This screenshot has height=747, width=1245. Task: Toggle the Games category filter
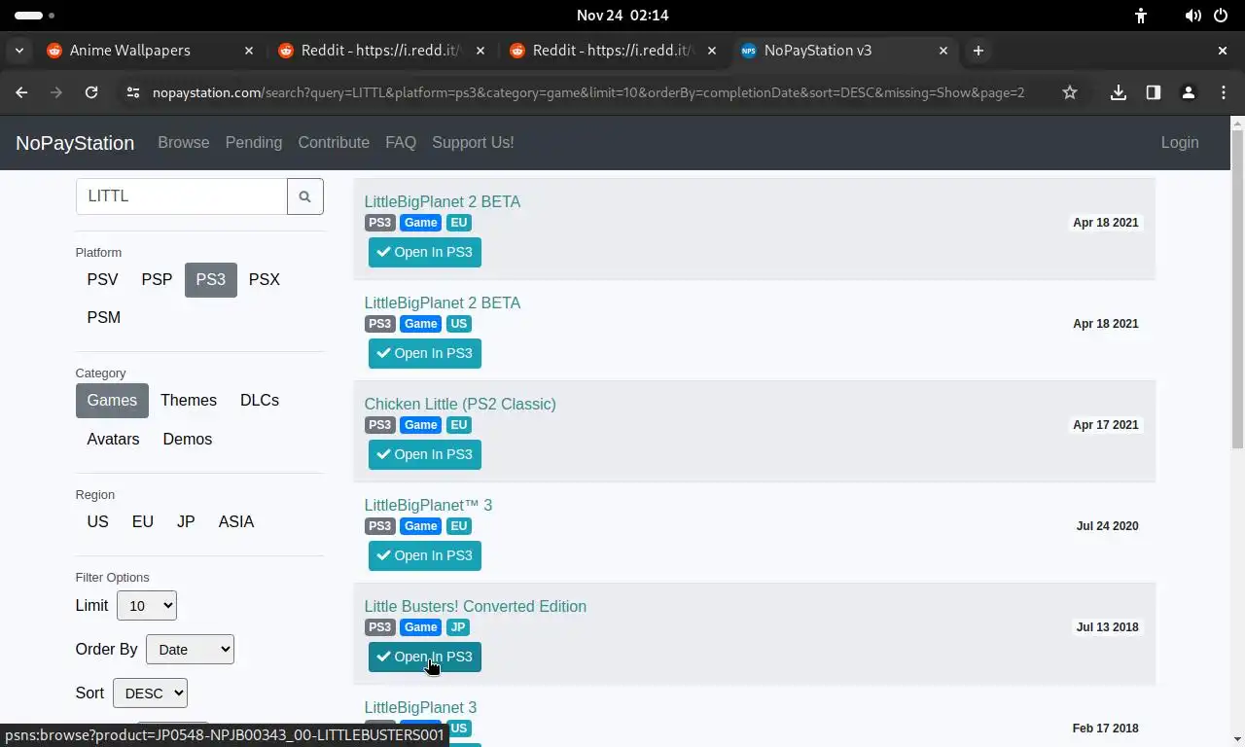(112, 400)
